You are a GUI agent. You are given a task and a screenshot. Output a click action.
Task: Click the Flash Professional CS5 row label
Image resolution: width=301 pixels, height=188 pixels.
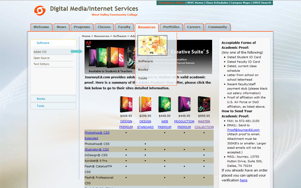point(99,180)
